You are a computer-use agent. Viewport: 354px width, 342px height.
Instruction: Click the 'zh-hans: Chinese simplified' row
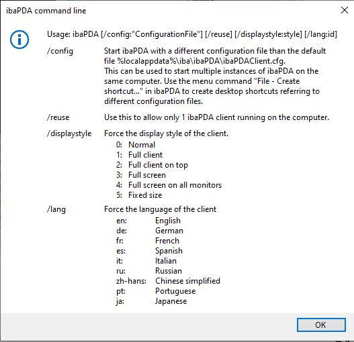coord(168,281)
